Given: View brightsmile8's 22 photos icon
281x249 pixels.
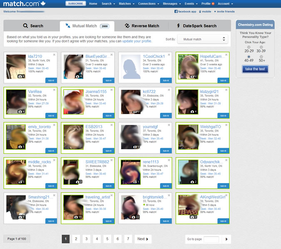Looking at the screenshot, I should (135, 217).
